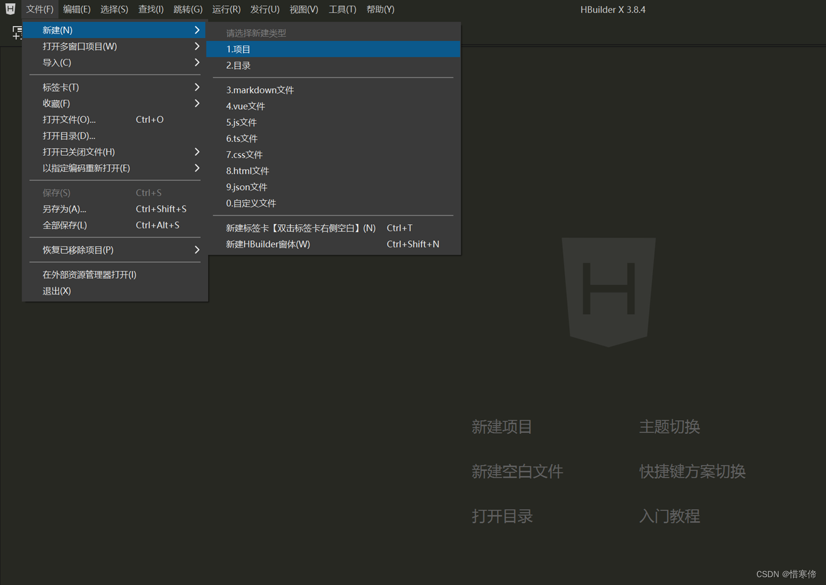The height and width of the screenshot is (585, 826).
Task: Select 全部保存(L) in the File menu
Action: click(x=115, y=225)
